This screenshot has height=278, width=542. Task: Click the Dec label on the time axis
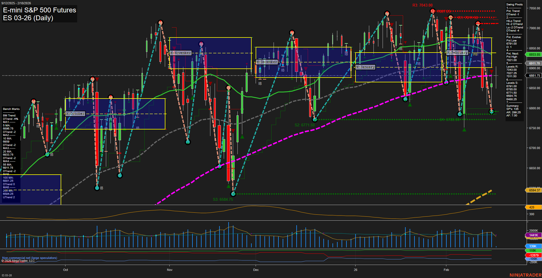click(256, 270)
